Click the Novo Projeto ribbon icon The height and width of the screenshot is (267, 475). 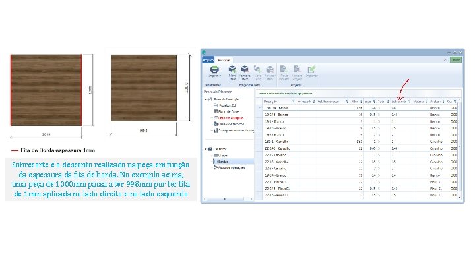tap(284, 69)
